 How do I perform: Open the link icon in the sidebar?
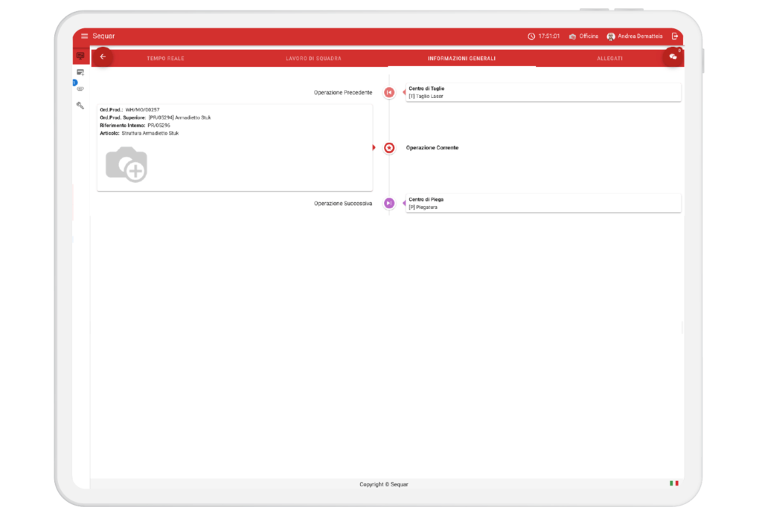tap(80, 88)
